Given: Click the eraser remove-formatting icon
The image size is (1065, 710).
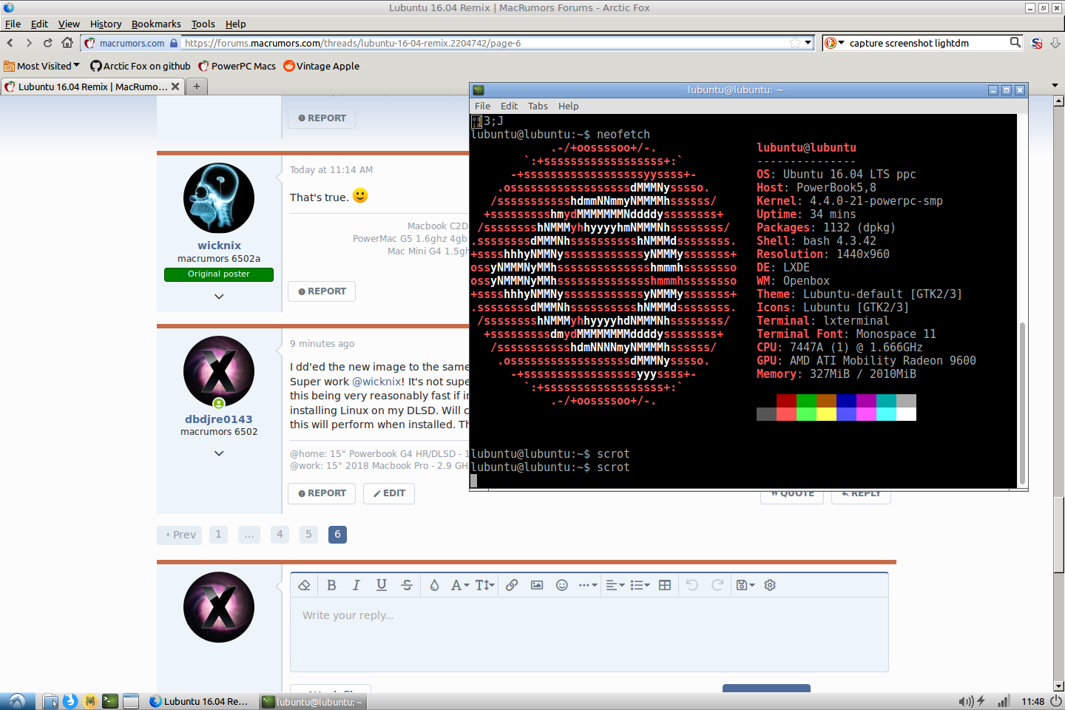Looking at the screenshot, I should tap(304, 585).
